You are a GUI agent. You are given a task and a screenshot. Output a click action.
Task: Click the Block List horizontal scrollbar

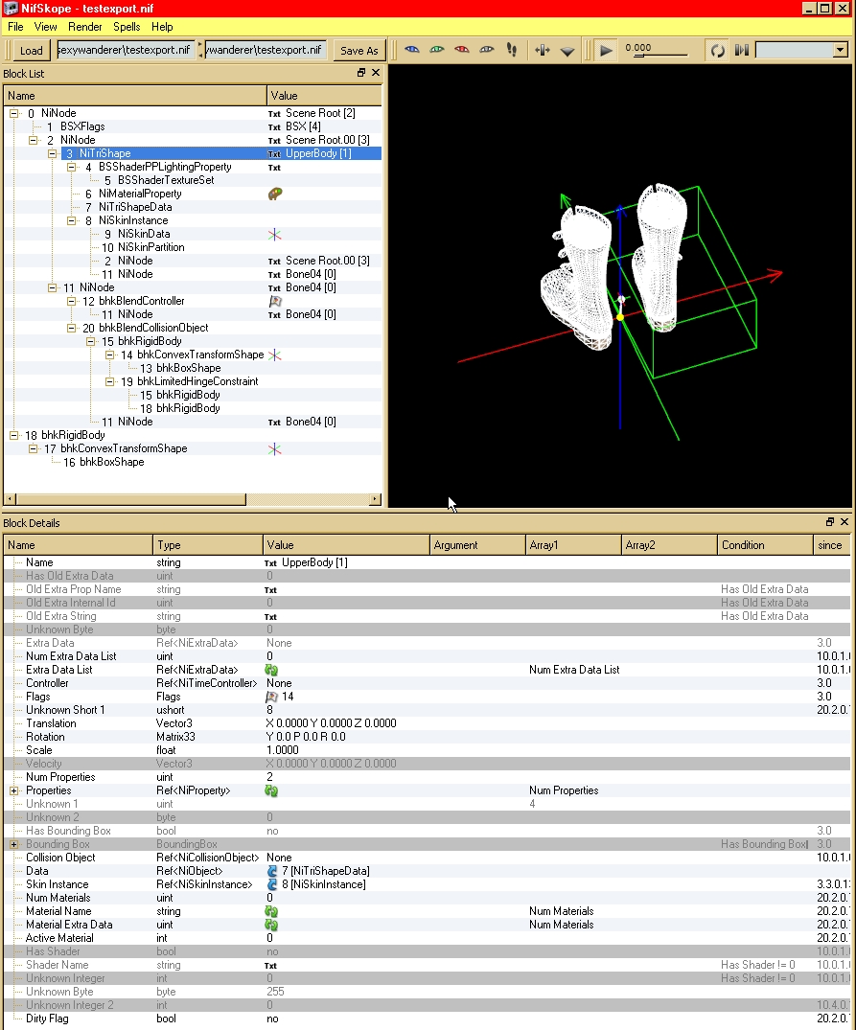click(x=130, y=499)
